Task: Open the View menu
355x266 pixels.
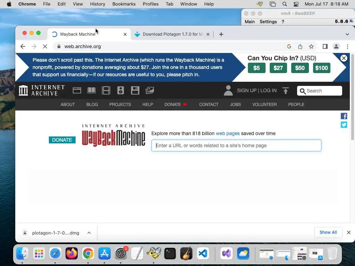Action: [78, 4]
